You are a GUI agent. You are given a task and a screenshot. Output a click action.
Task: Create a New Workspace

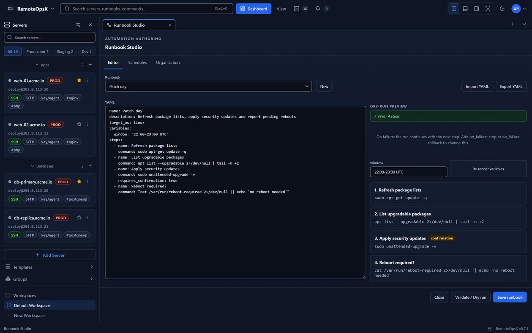click(49, 315)
